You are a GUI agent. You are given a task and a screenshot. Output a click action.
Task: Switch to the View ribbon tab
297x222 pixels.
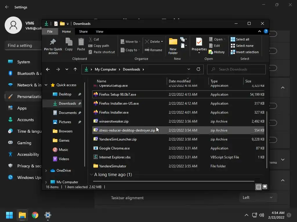[100, 32]
